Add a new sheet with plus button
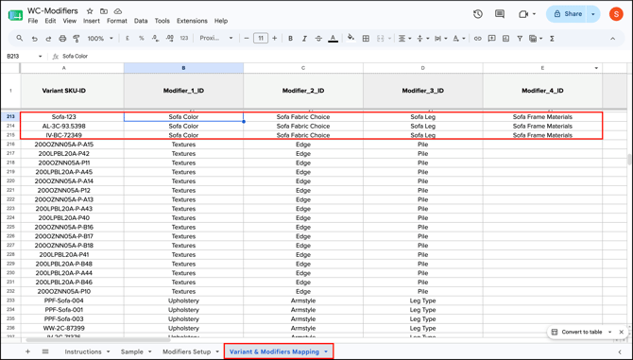 pyautogui.click(x=27, y=351)
